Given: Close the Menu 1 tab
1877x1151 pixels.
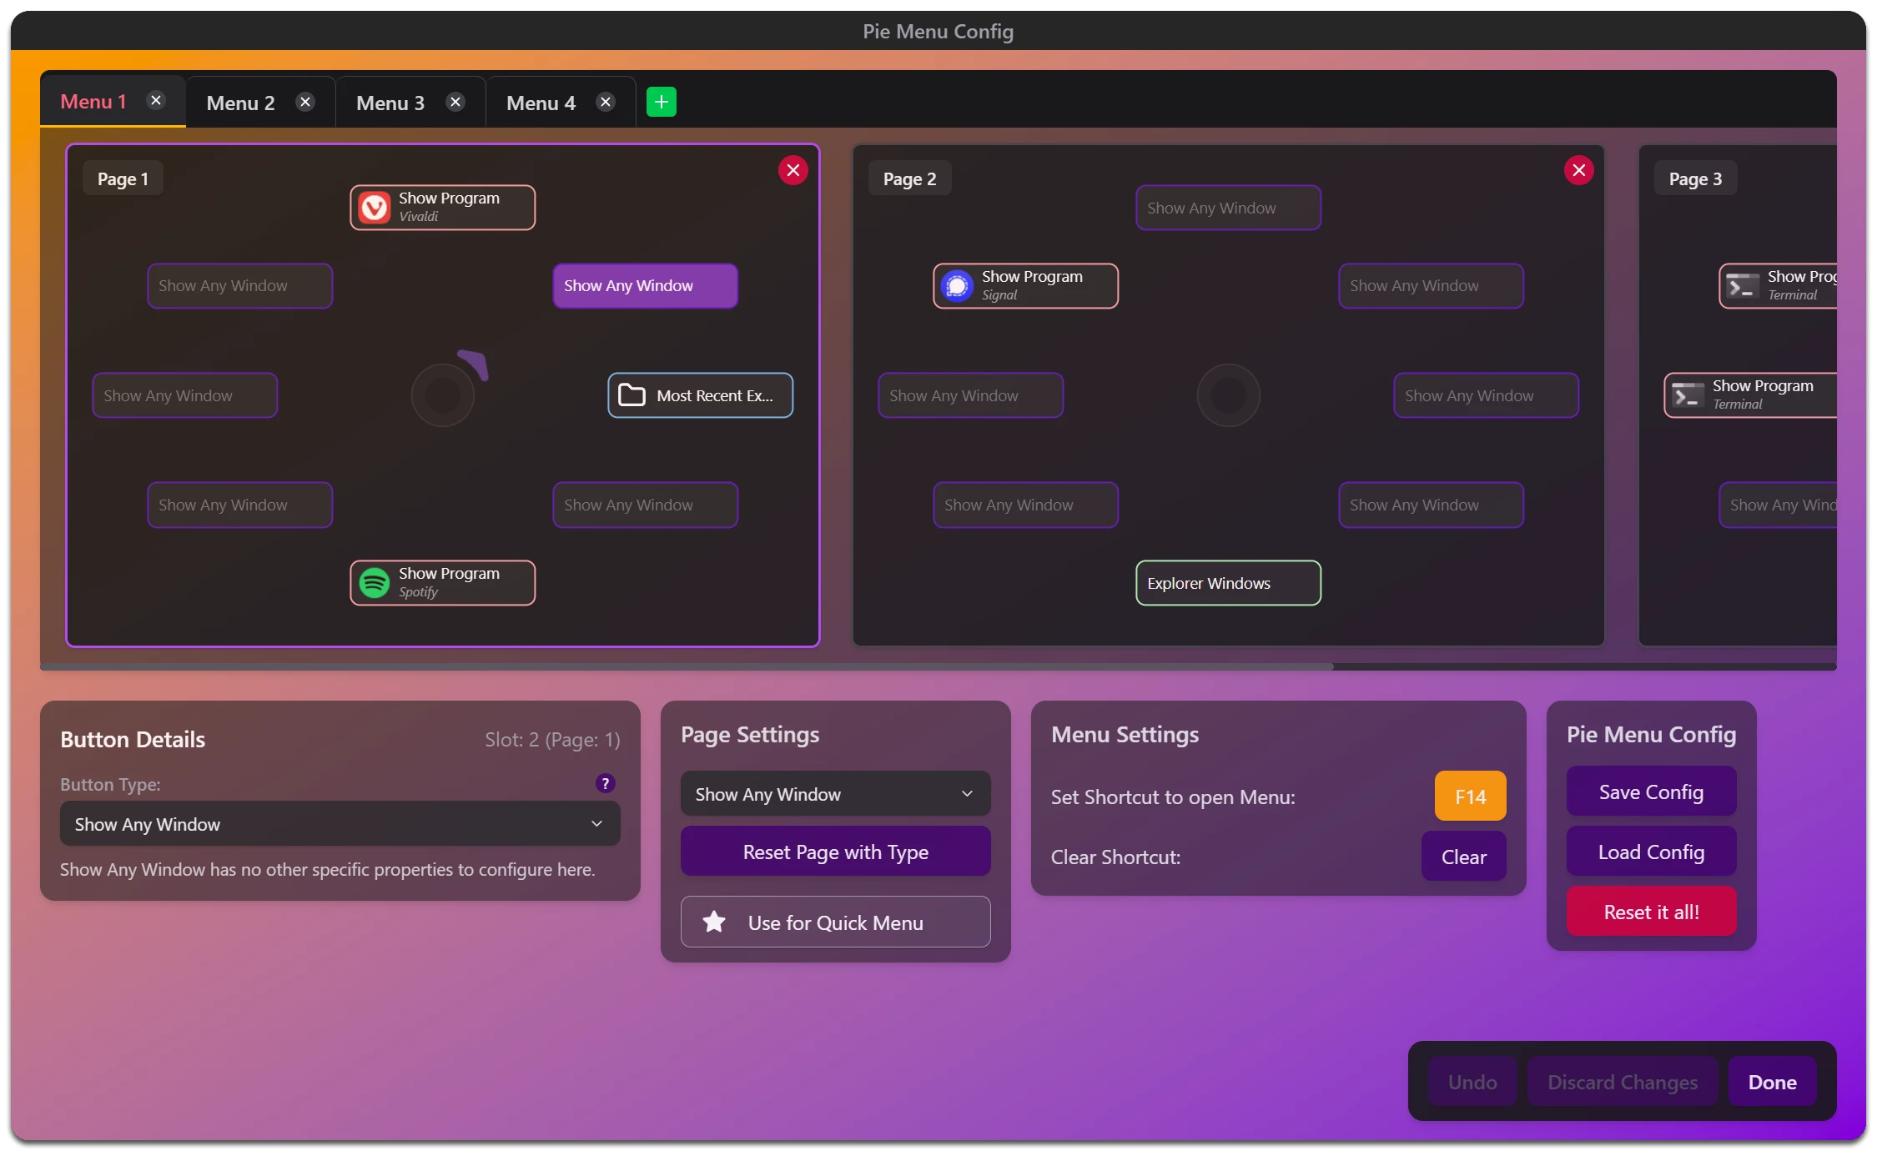Looking at the screenshot, I should point(156,100).
